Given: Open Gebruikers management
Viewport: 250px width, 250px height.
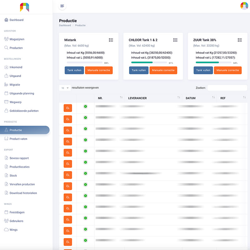Looking at the screenshot, I should point(14,221).
